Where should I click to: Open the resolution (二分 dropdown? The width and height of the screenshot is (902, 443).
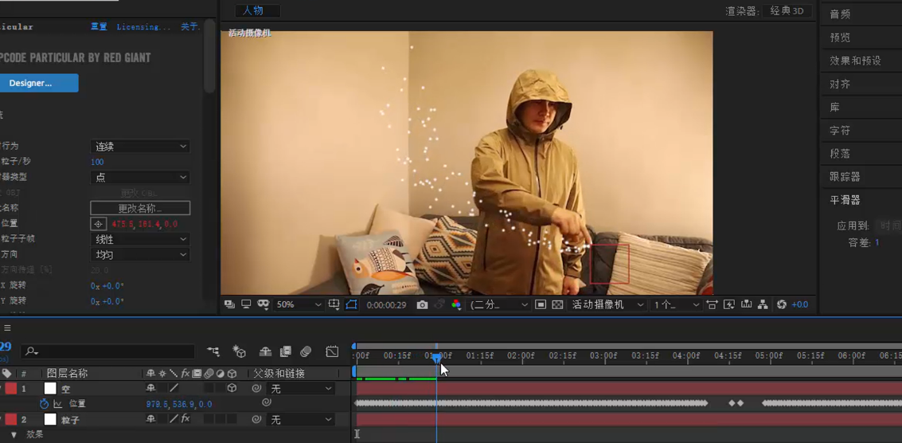coord(498,304)
